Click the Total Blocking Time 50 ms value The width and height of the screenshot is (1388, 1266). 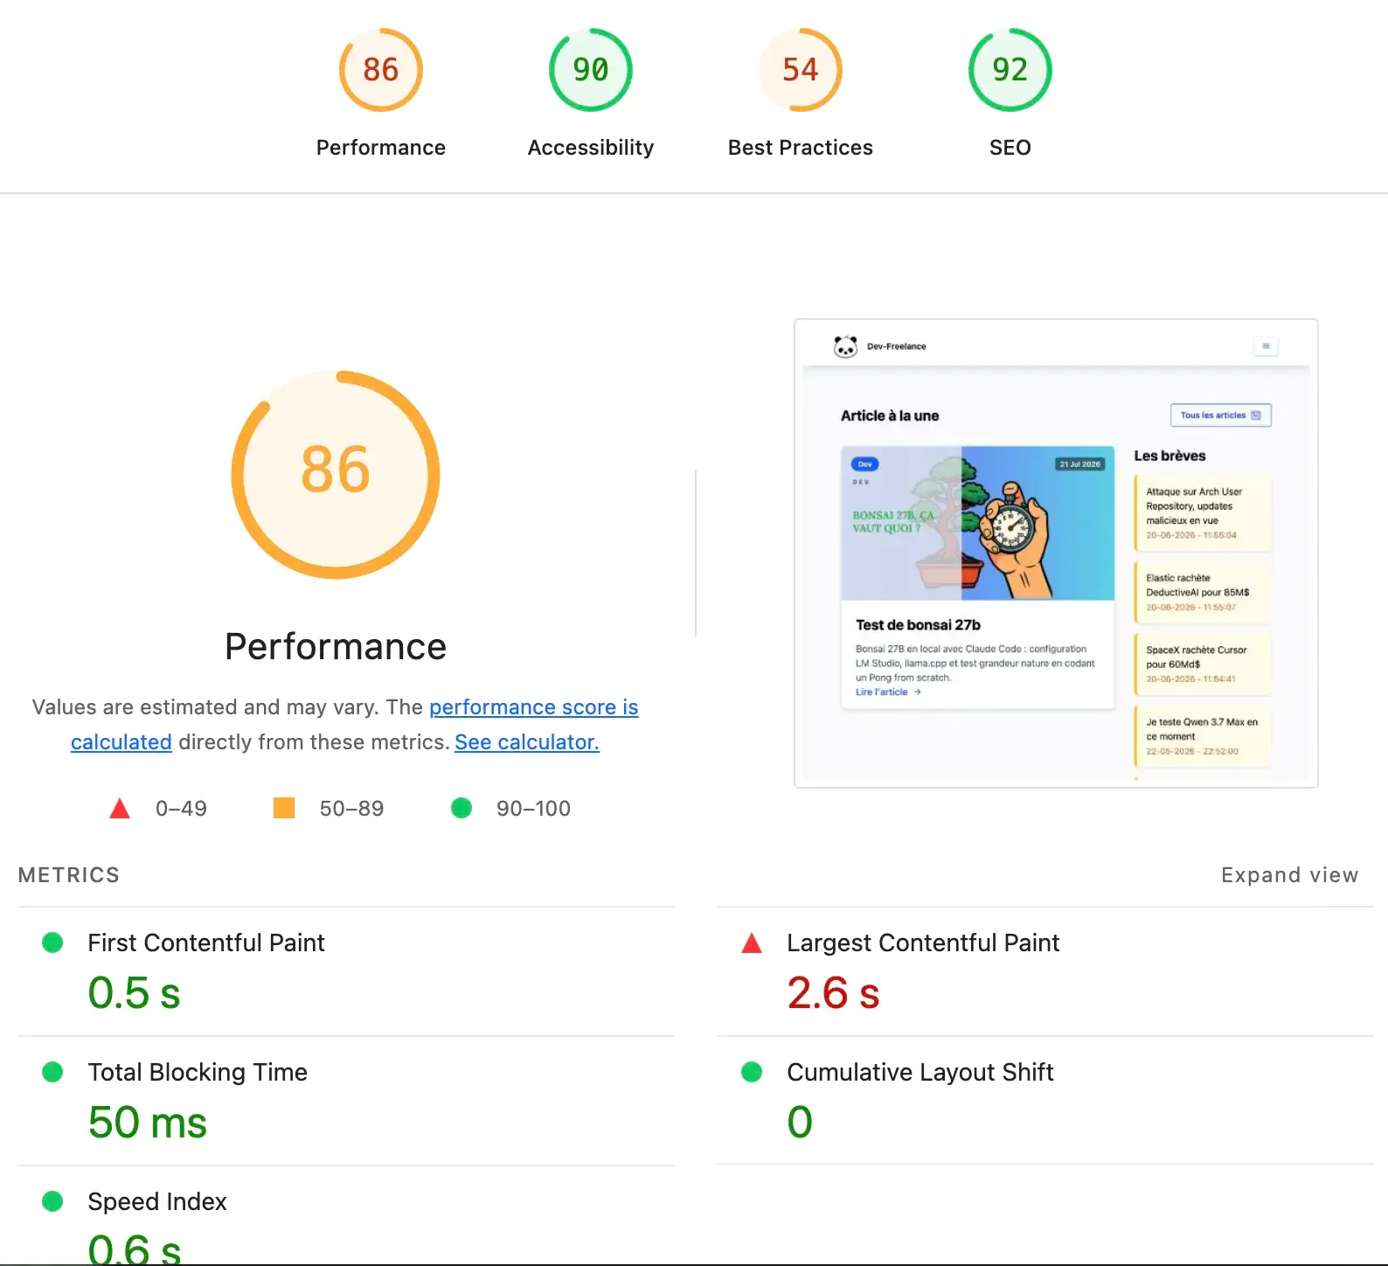148,1123
